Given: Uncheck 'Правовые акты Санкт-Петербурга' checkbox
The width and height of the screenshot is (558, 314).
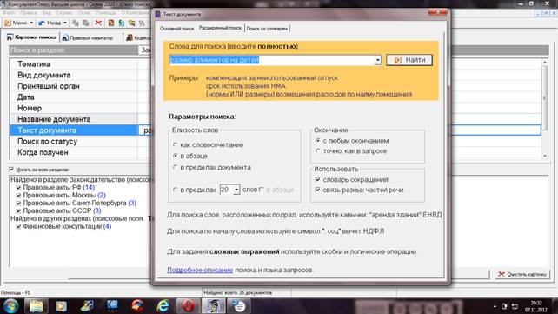Looking at the screenshot, I should pos(18,203).
